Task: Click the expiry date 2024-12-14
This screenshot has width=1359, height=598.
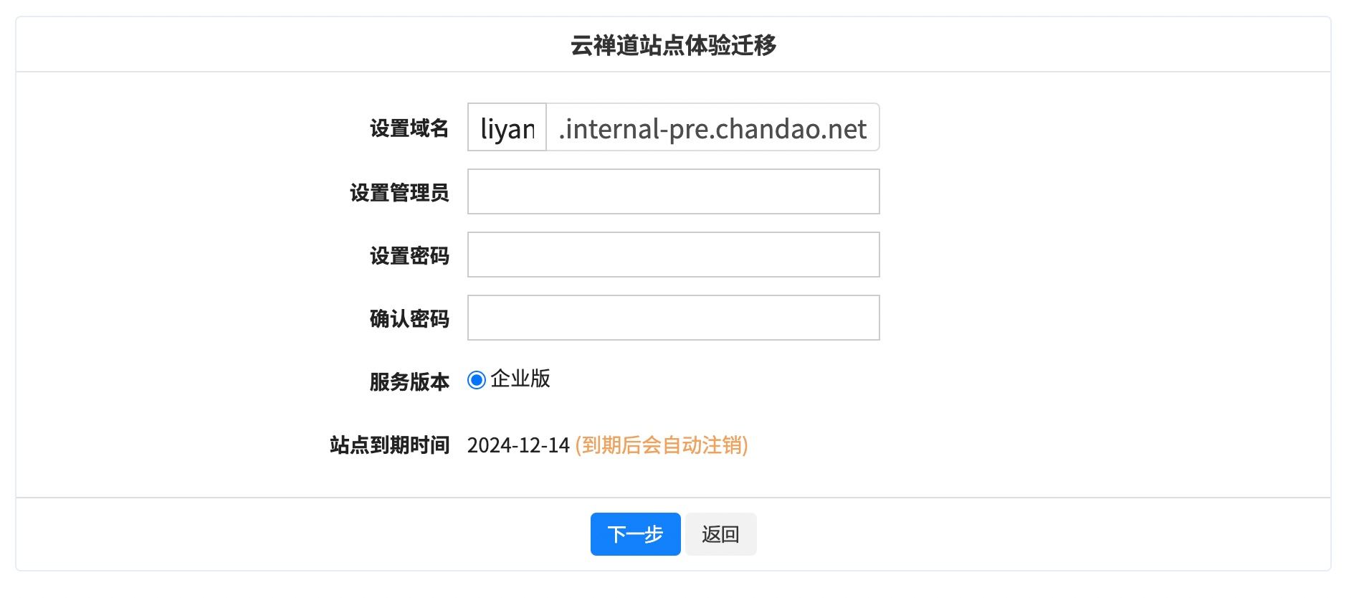Action: coord(518,445)
